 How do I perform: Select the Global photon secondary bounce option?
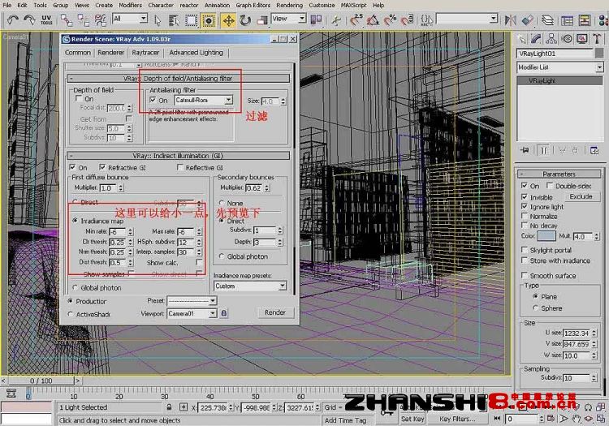point(222,256)
